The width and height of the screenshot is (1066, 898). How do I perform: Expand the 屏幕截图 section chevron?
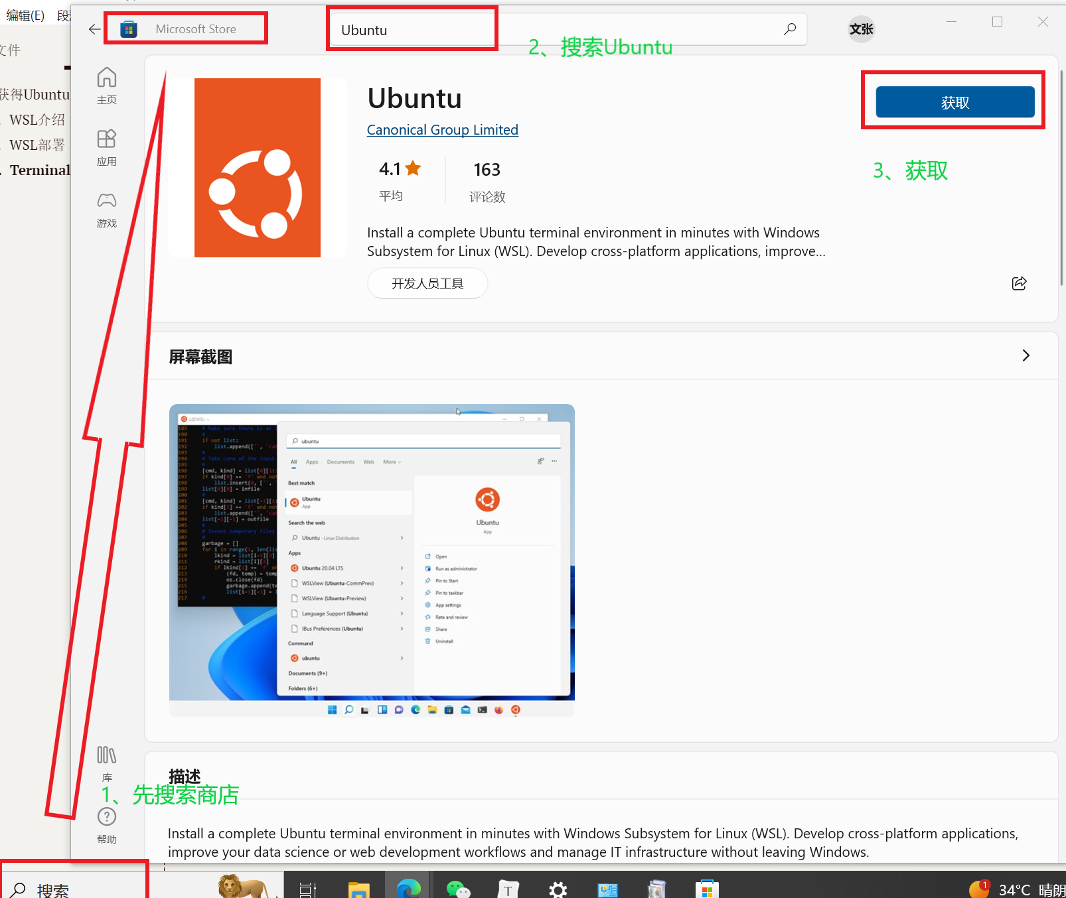(x=1026, y=355)
